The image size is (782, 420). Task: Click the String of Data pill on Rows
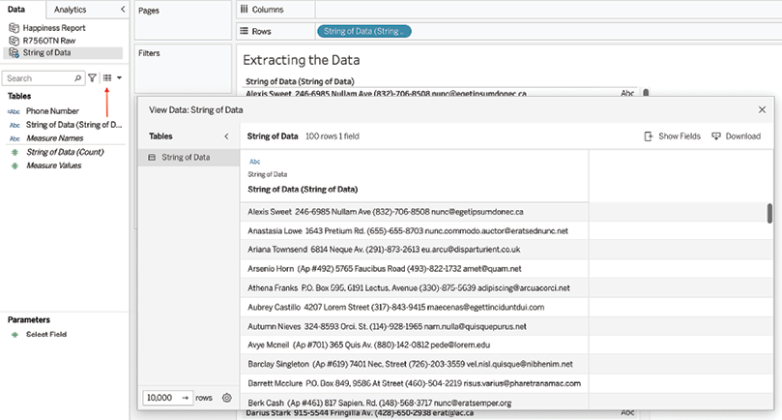click(364, 31)
